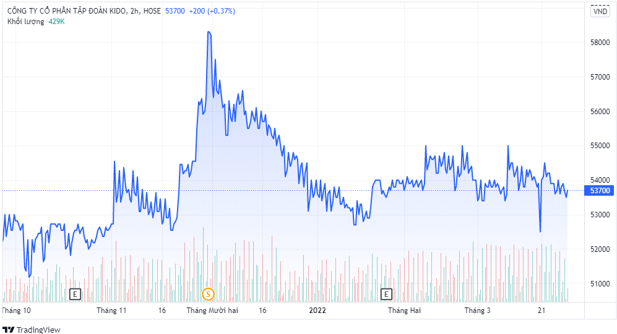Click the 2022 time axis label
This screenshot has width=617, height=334.
tap(317, 311)
